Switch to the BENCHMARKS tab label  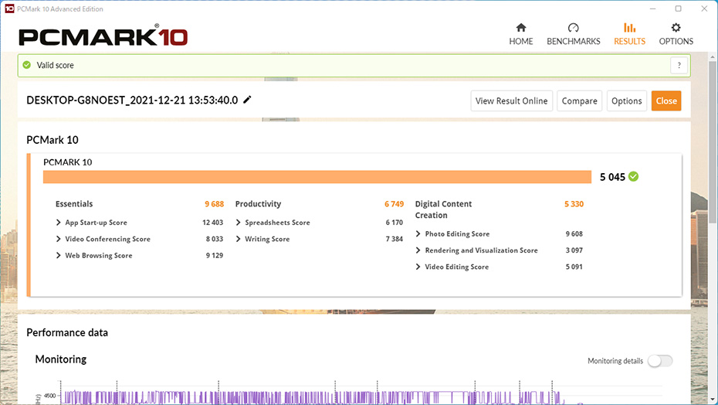(574, 41)
